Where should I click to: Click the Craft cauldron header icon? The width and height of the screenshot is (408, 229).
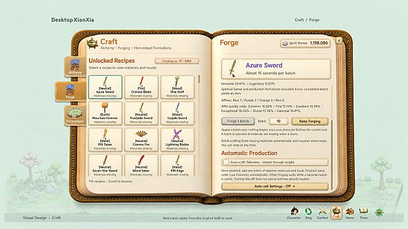tap(92, 43)
